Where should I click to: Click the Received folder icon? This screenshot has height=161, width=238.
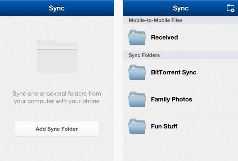(x=137, y=37)
